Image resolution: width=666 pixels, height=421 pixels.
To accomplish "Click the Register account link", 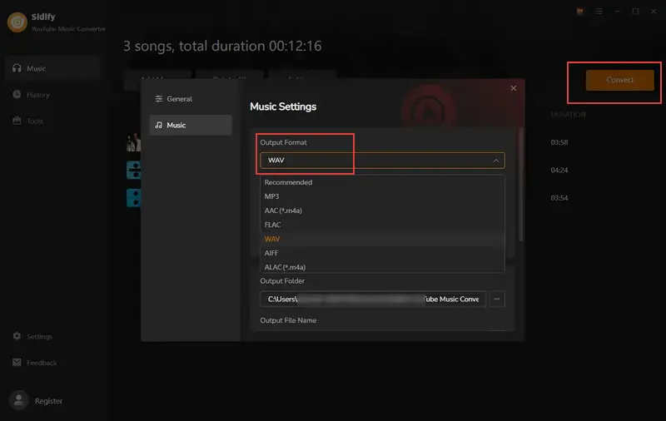I will [48, 401].
